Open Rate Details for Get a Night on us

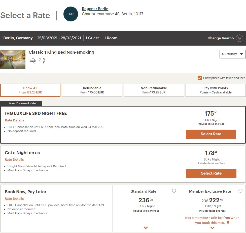[x=14, y=159]
